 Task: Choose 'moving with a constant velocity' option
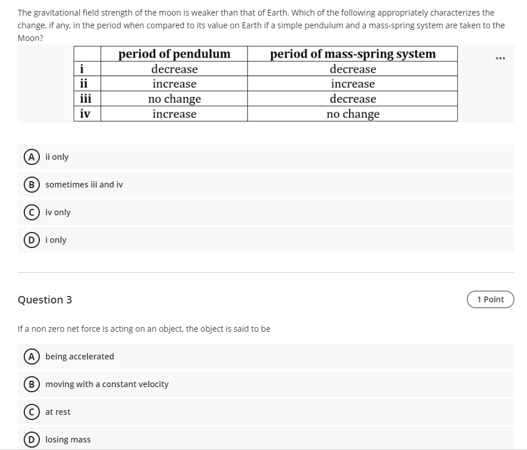[266, 384]
